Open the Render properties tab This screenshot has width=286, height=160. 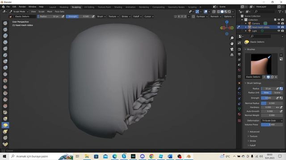click(x=240, y=49)
